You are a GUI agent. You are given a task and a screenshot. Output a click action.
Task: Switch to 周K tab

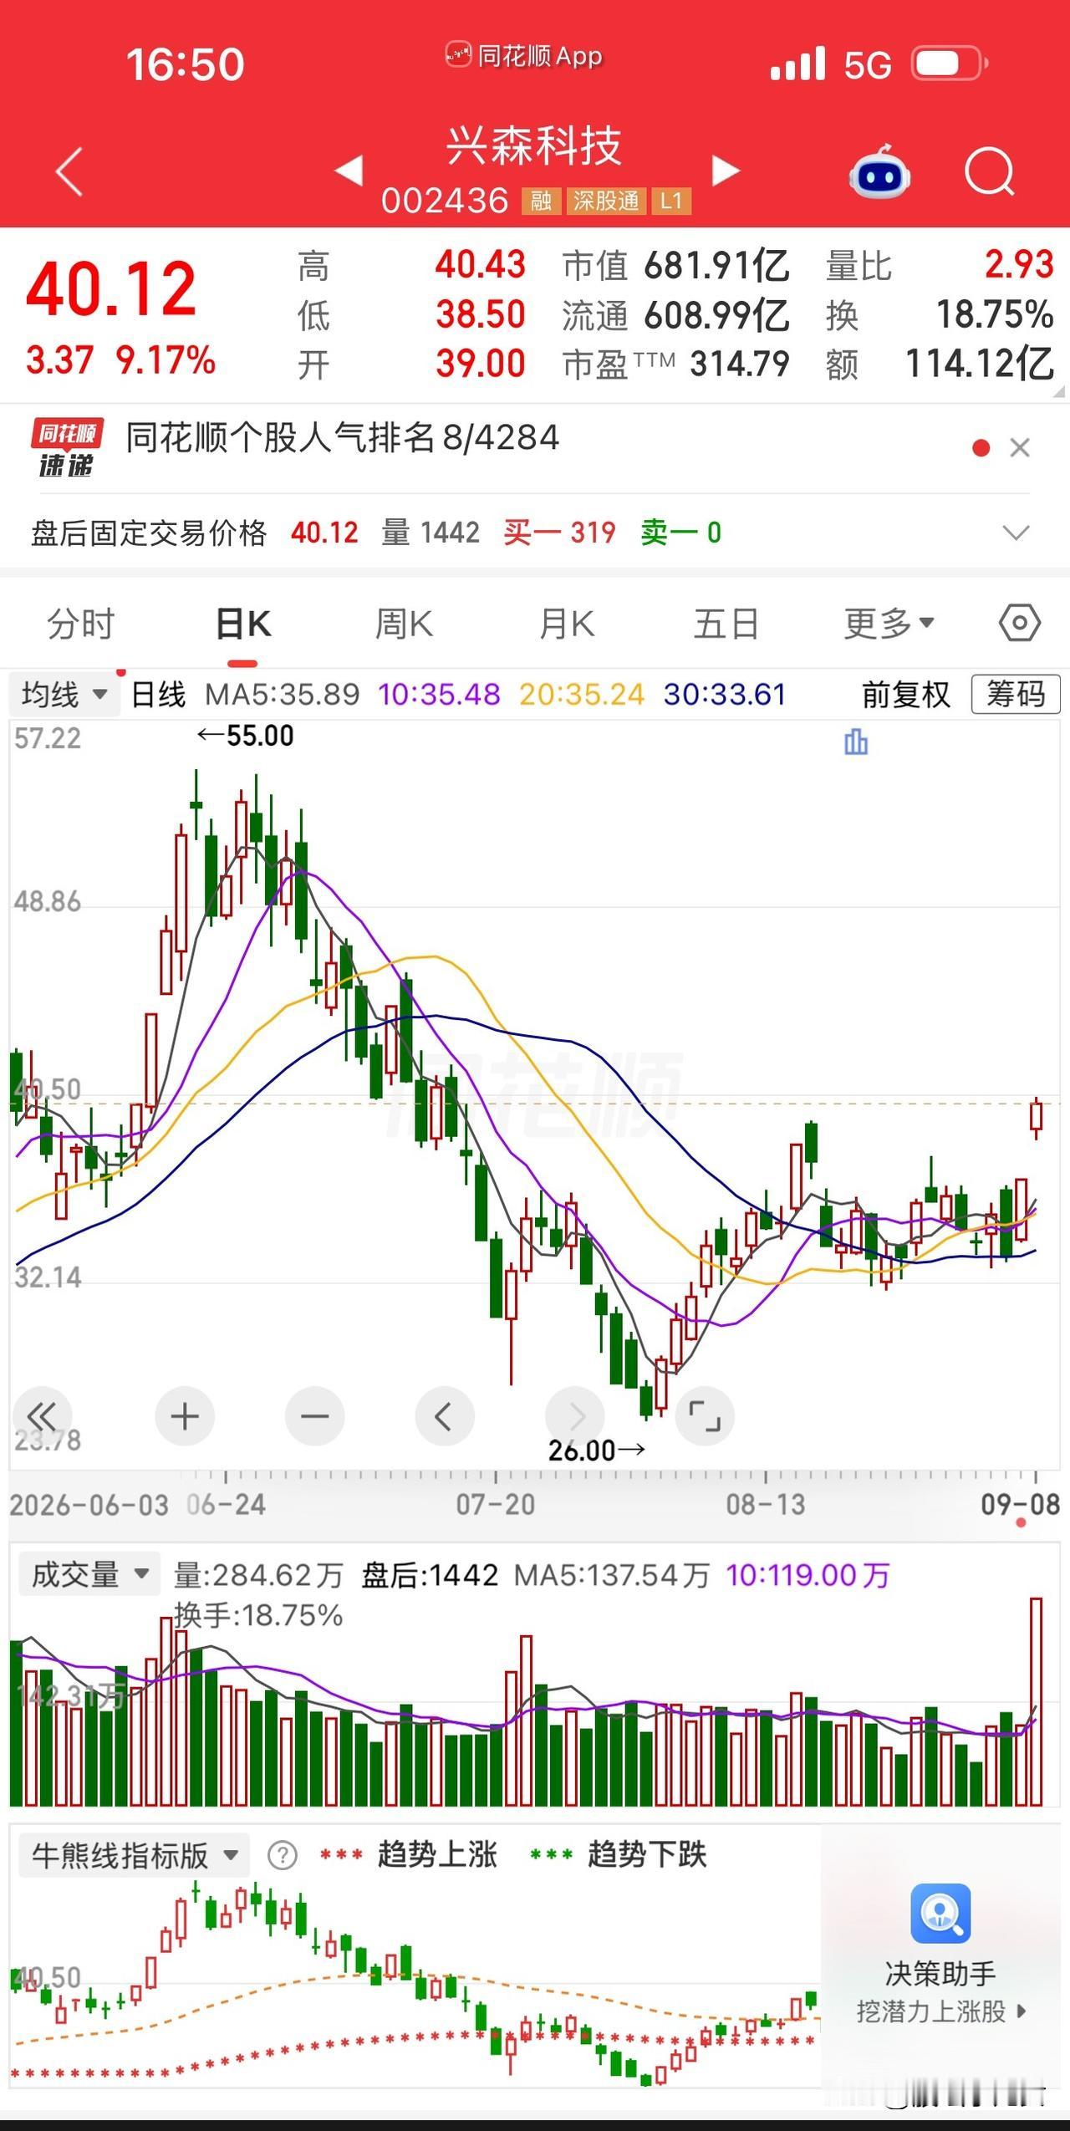[x=404, y=624]
